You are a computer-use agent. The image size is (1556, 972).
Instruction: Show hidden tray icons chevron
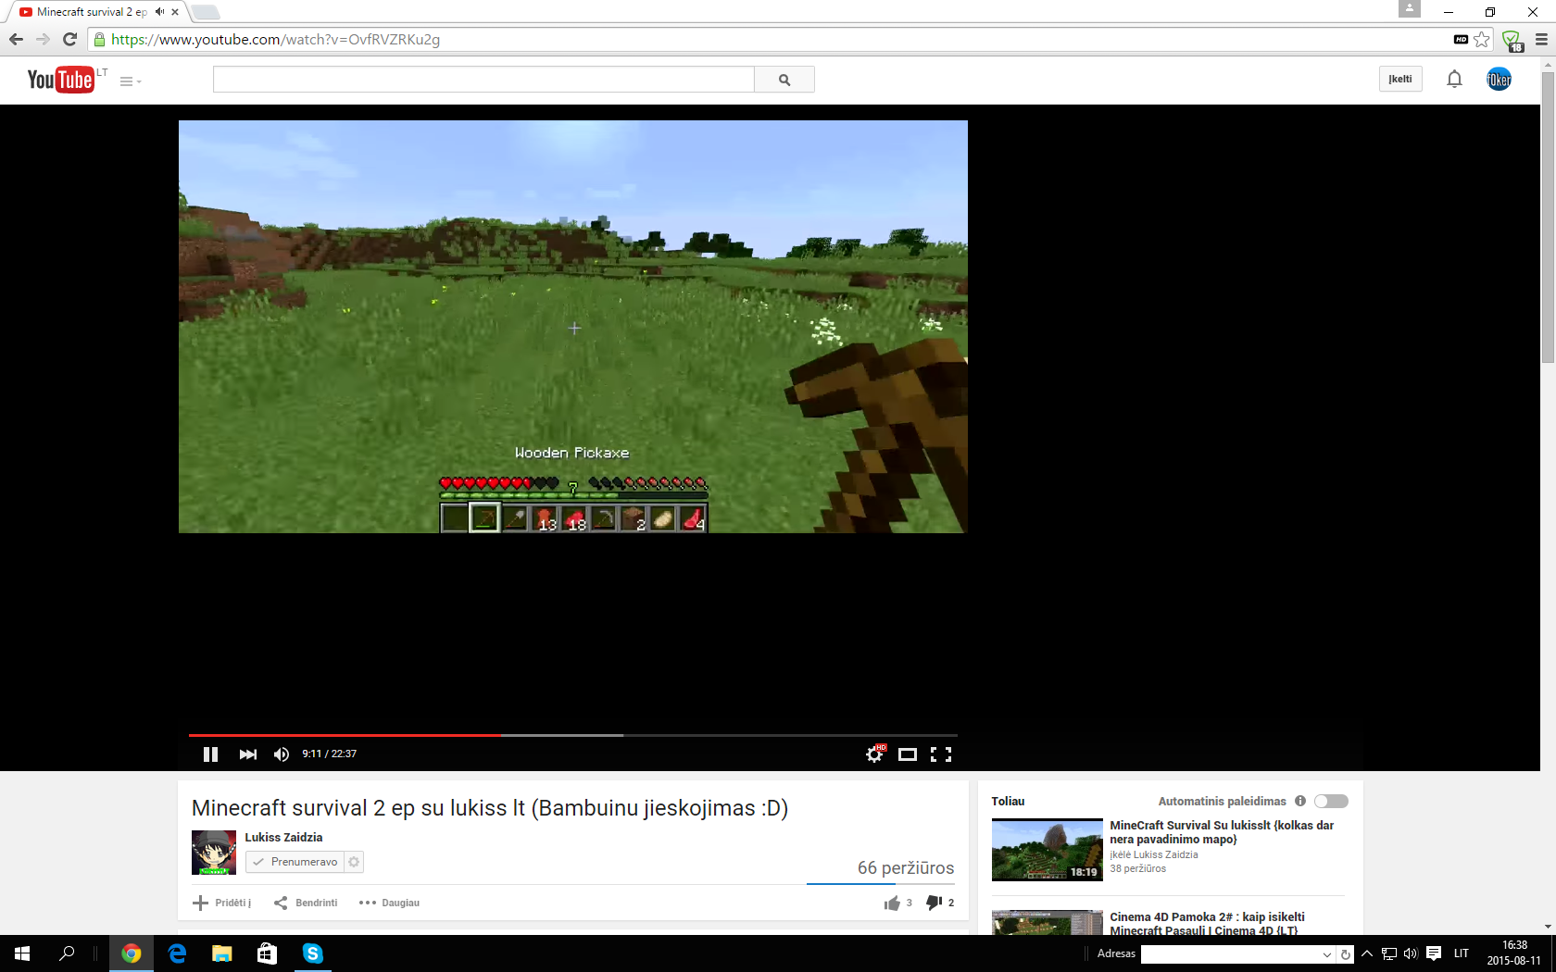(1367, 953)
